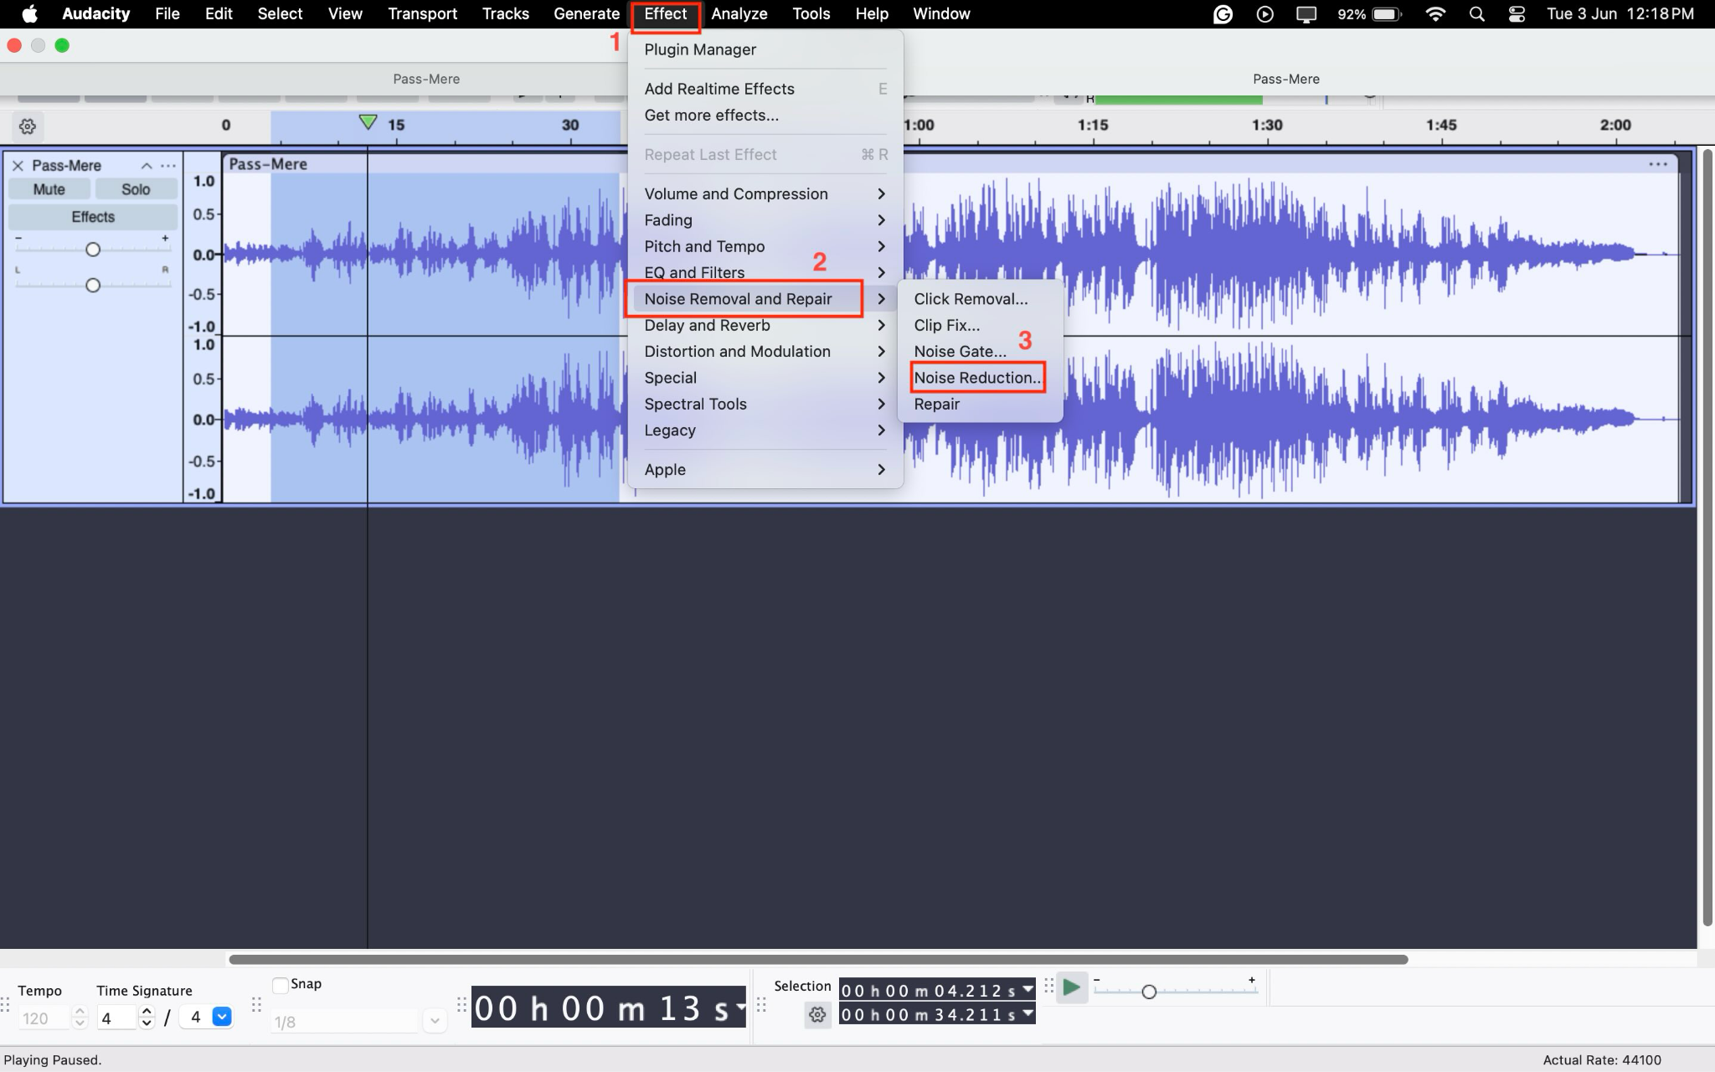This screenshot has height=1072, width=1715.
Task: Open the track Effects panel button
Action: pyautogui.click(x=93, y=217)
